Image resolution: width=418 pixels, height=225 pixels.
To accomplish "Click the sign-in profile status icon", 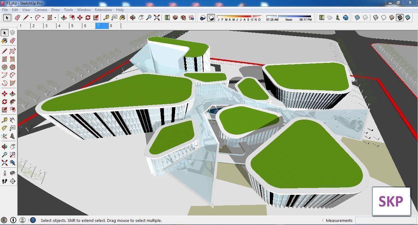I will [22, 220].
